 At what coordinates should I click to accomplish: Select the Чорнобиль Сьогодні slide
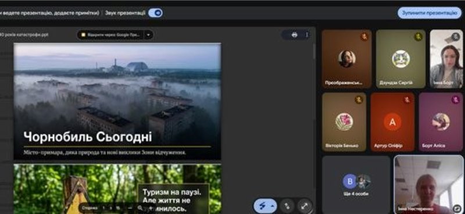coord(117,102)
